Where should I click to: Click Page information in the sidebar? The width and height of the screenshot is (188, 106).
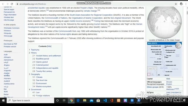pyautogui.click(x=10, y=15)
